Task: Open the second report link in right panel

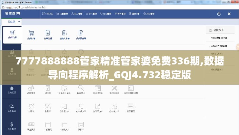Action: point(219,46)
